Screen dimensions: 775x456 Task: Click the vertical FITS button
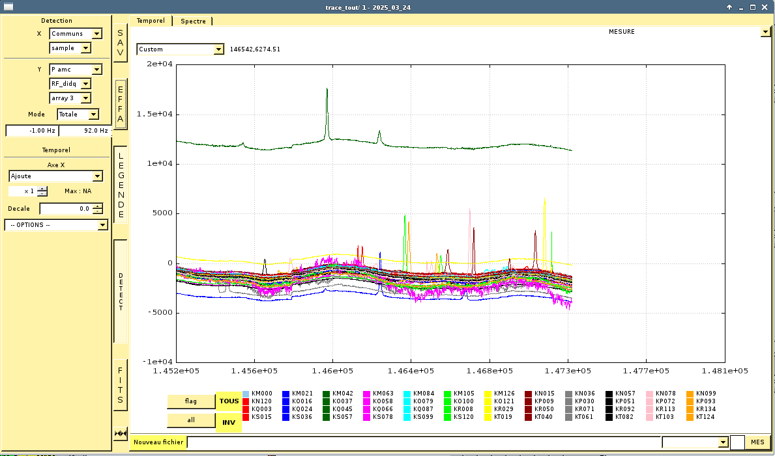(x=120, y=385)
